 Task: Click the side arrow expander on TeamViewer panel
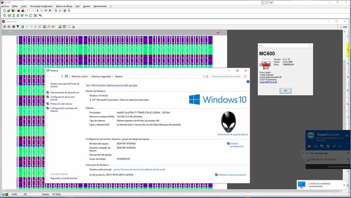click(303, 154)
